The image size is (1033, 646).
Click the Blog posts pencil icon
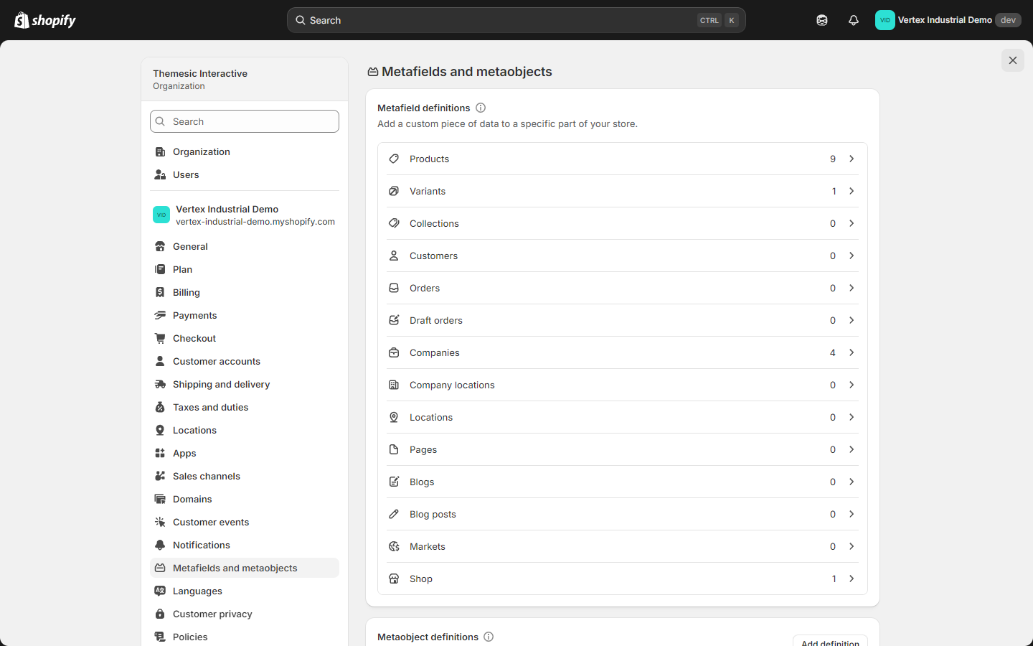[394, 514]
